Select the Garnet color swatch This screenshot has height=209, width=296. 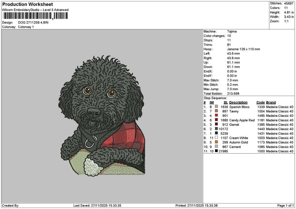tap(217, 125)
